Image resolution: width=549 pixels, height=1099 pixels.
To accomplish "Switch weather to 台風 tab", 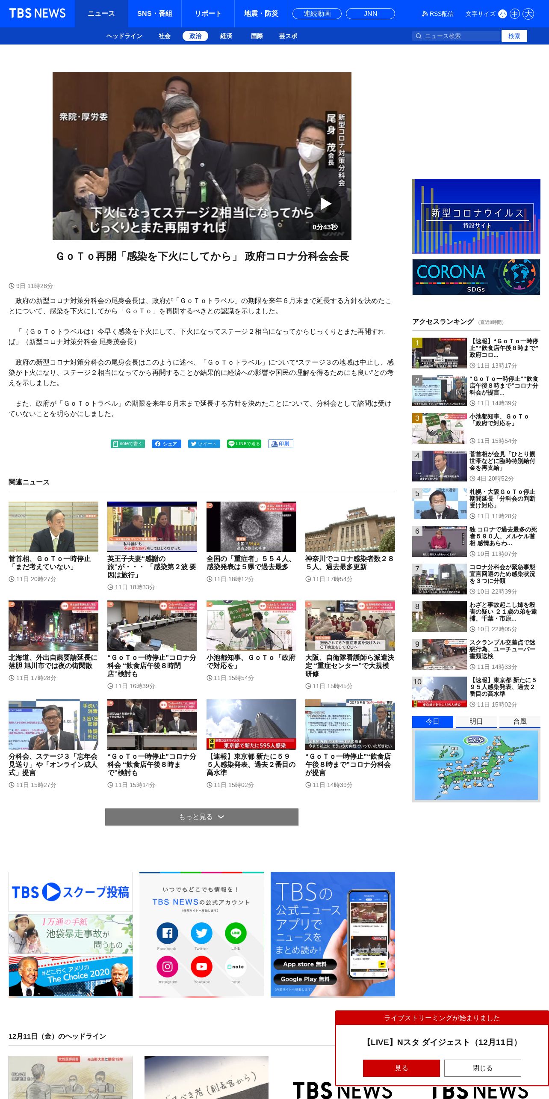I will [x=520, y=722].
